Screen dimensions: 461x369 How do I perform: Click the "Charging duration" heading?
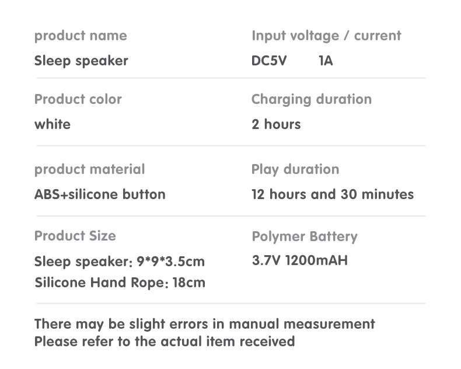coord(311,99)
